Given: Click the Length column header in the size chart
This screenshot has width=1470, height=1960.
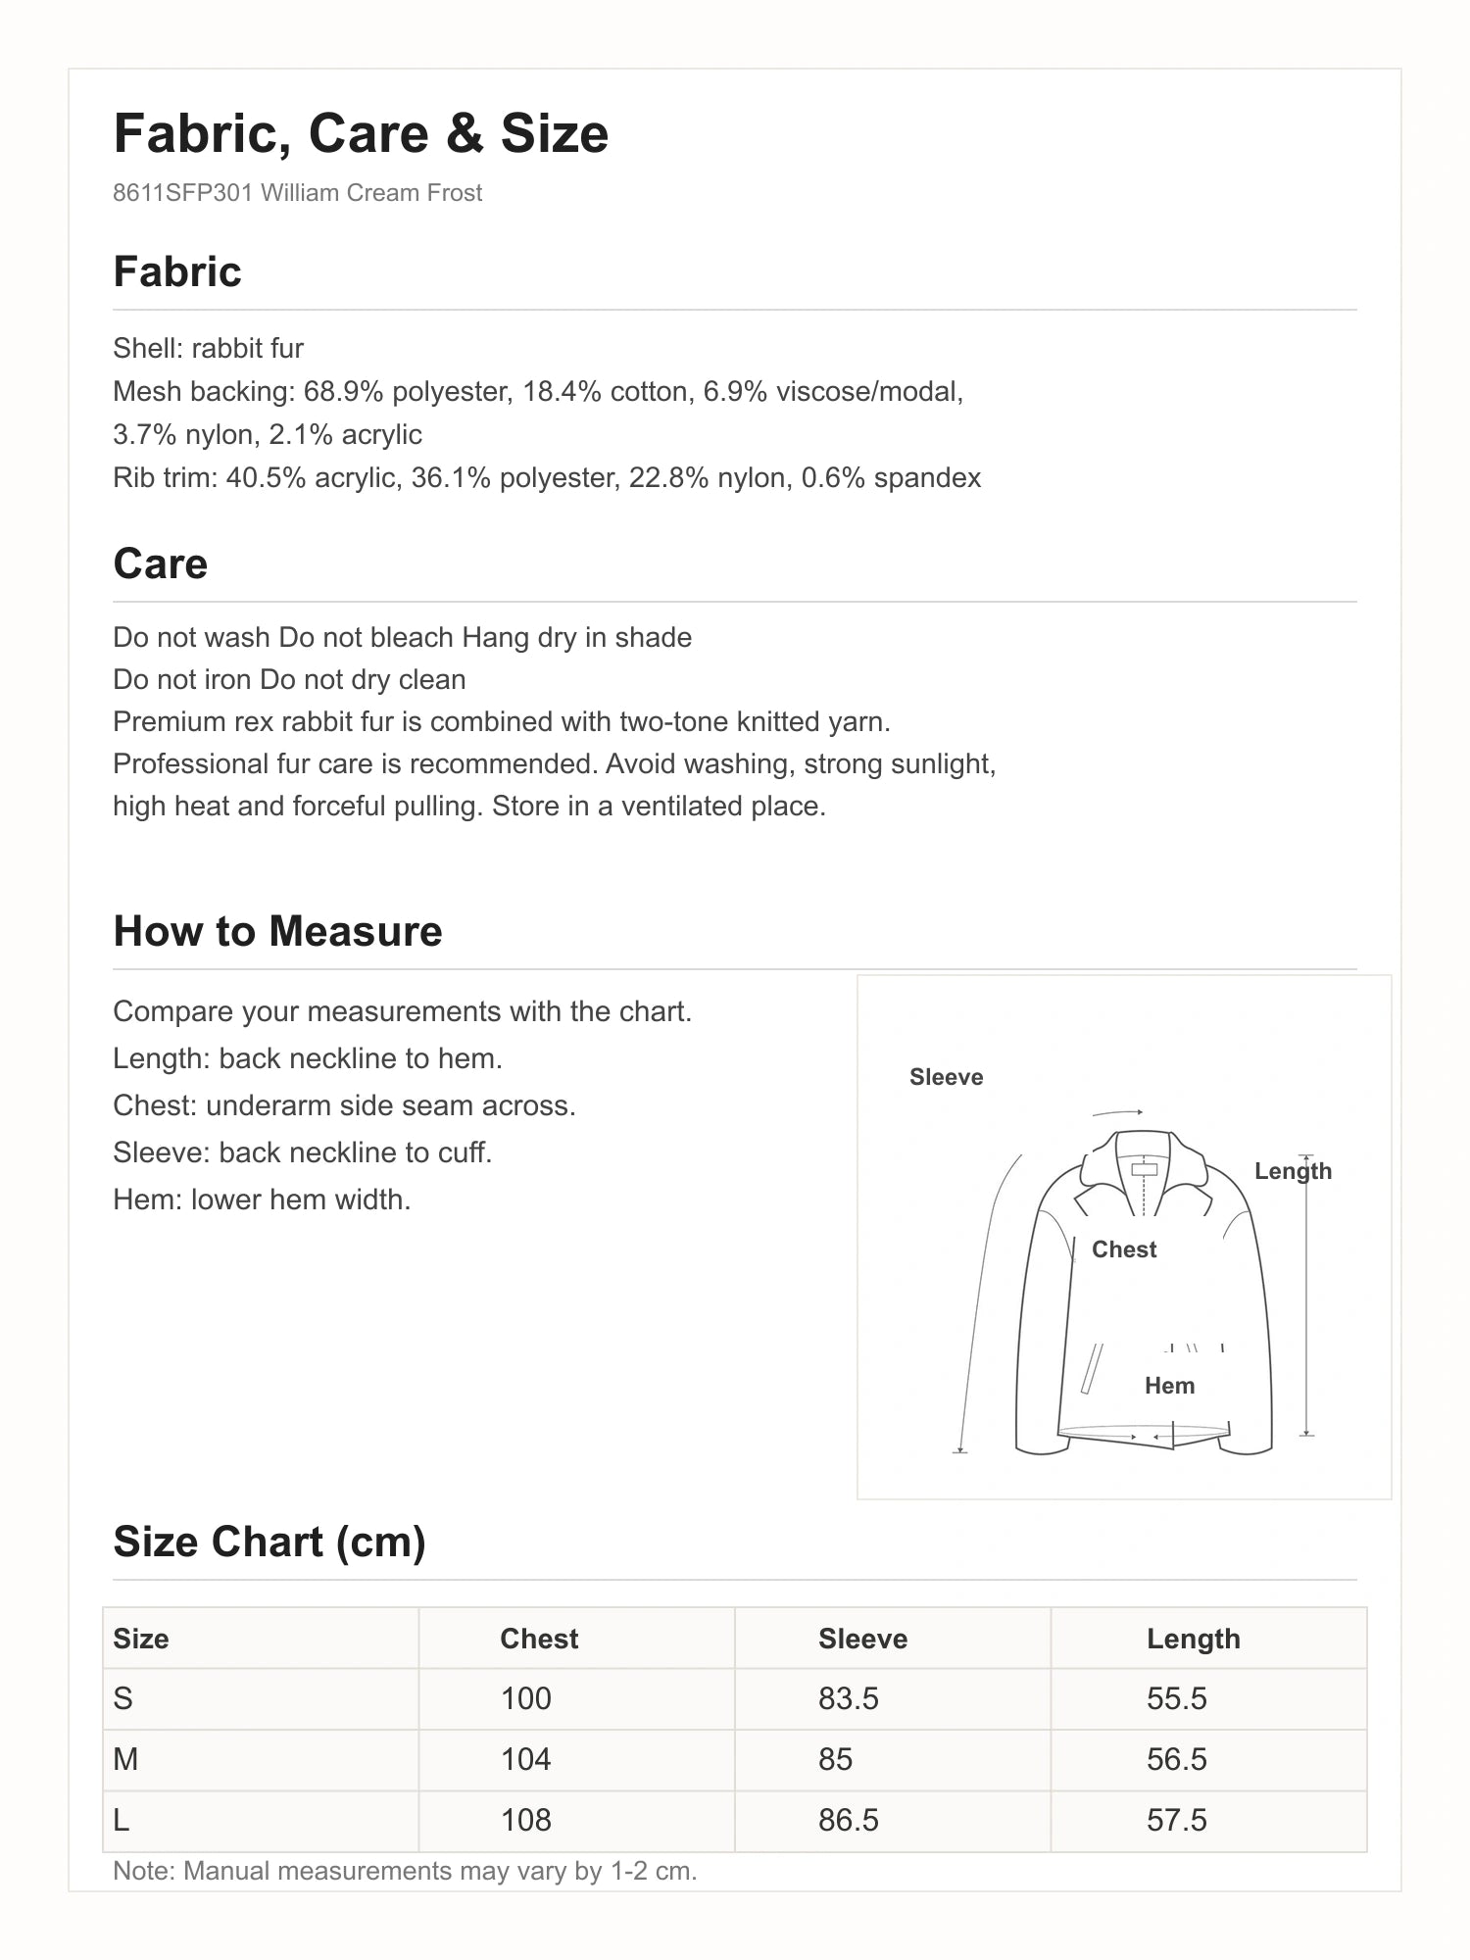Looking at the screenshot, I should pos(1209,1639).
